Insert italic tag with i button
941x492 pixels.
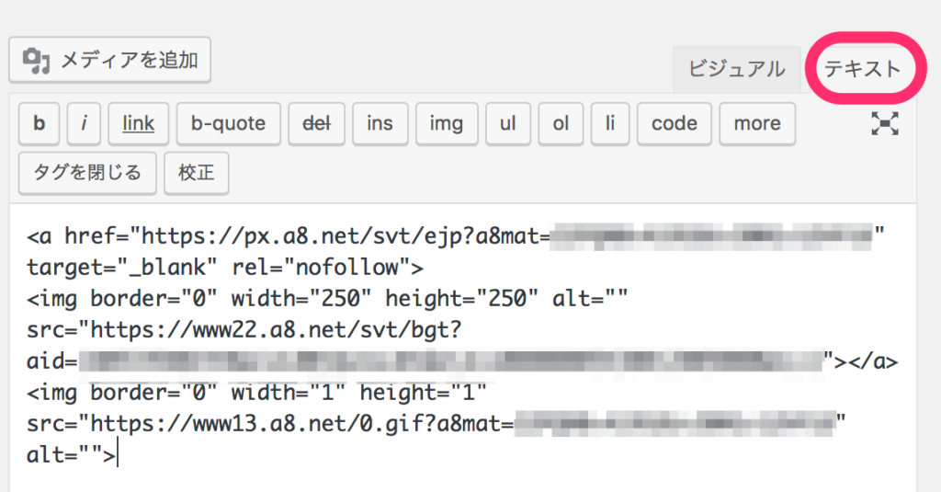click(84, 123)
